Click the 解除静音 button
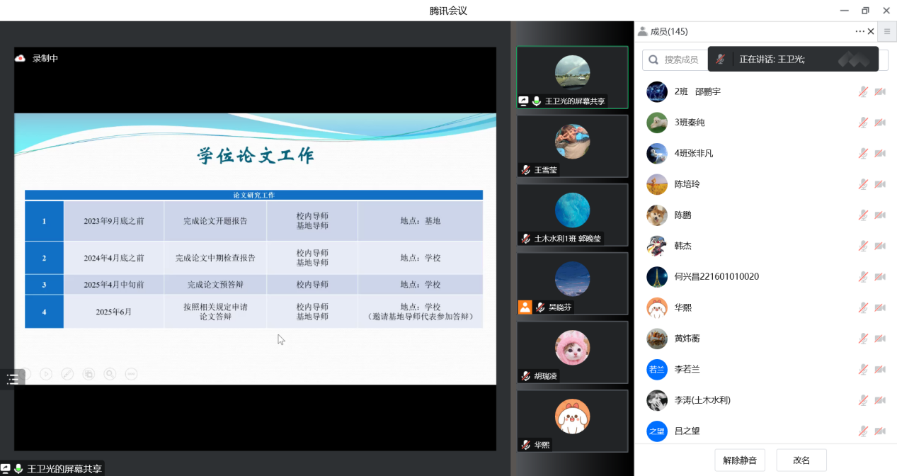This screenshot has width=897, height=476. (740, 460)
